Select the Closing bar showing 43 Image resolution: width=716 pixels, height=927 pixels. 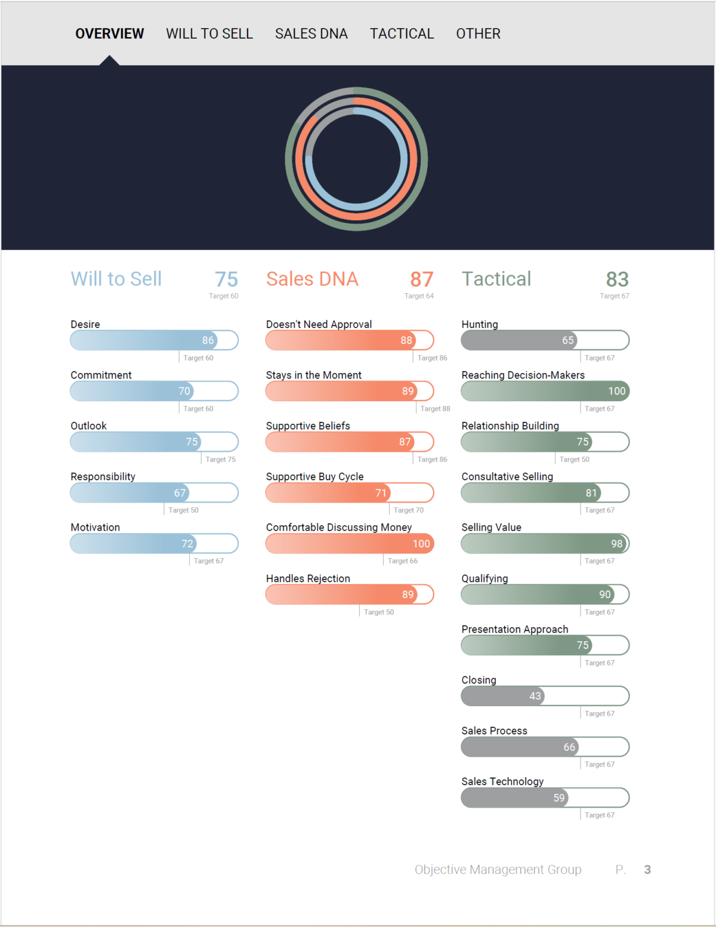tap(545, 695)
